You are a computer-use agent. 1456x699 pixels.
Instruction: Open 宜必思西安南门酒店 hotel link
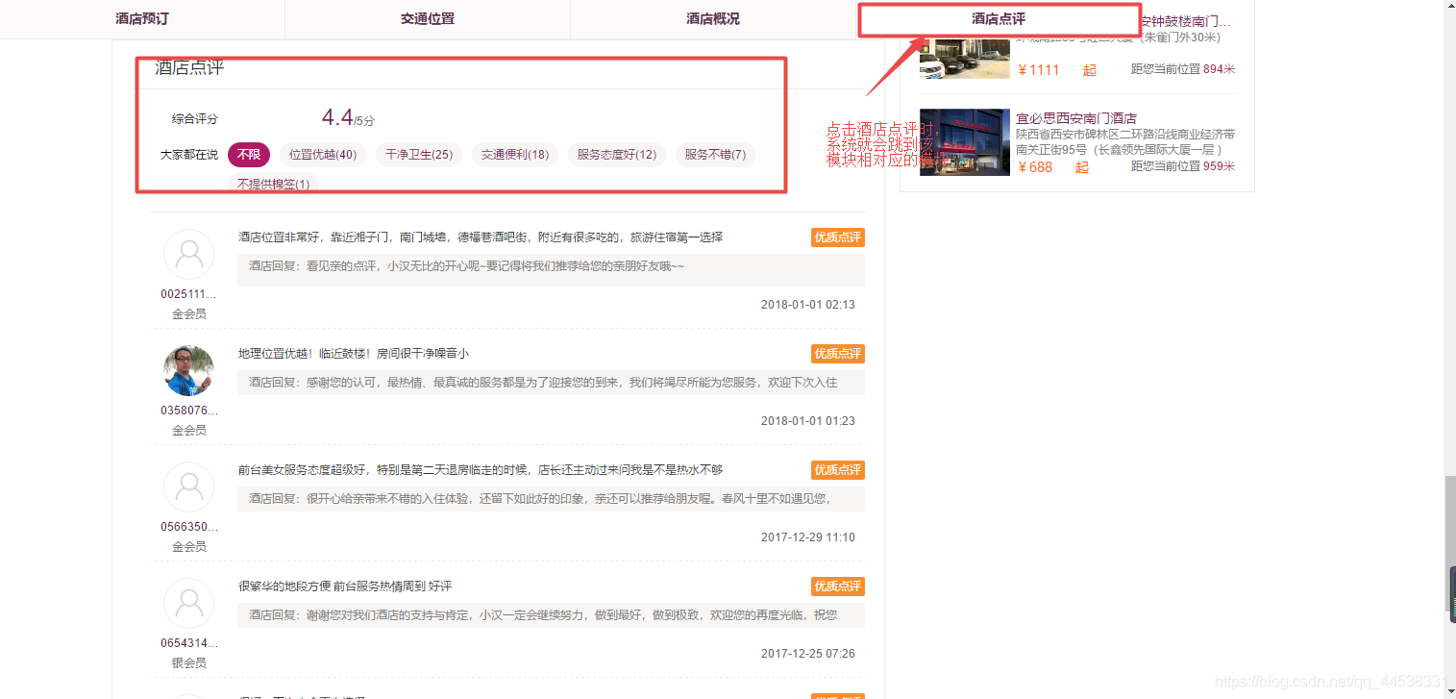1076,118
